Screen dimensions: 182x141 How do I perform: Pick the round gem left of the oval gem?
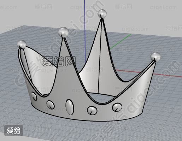(51, 105)
